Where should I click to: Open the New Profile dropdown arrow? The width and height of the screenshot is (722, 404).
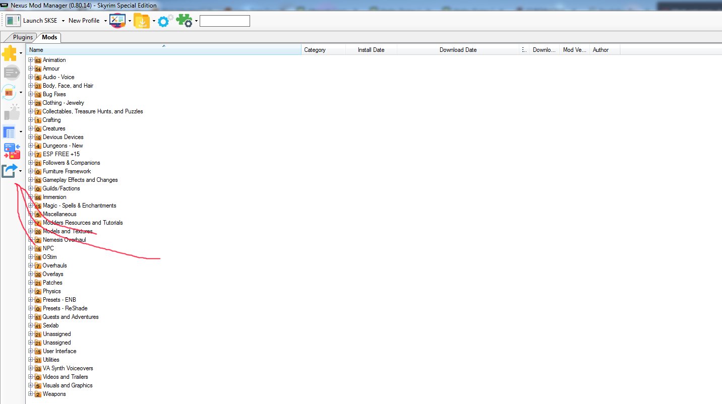105,21
